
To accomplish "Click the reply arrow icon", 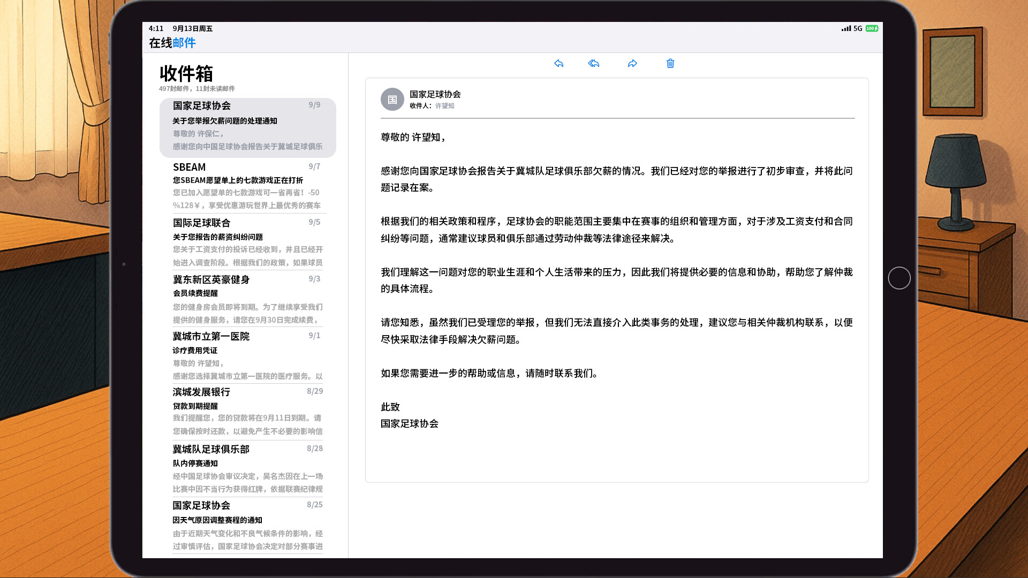I will 558,64.
